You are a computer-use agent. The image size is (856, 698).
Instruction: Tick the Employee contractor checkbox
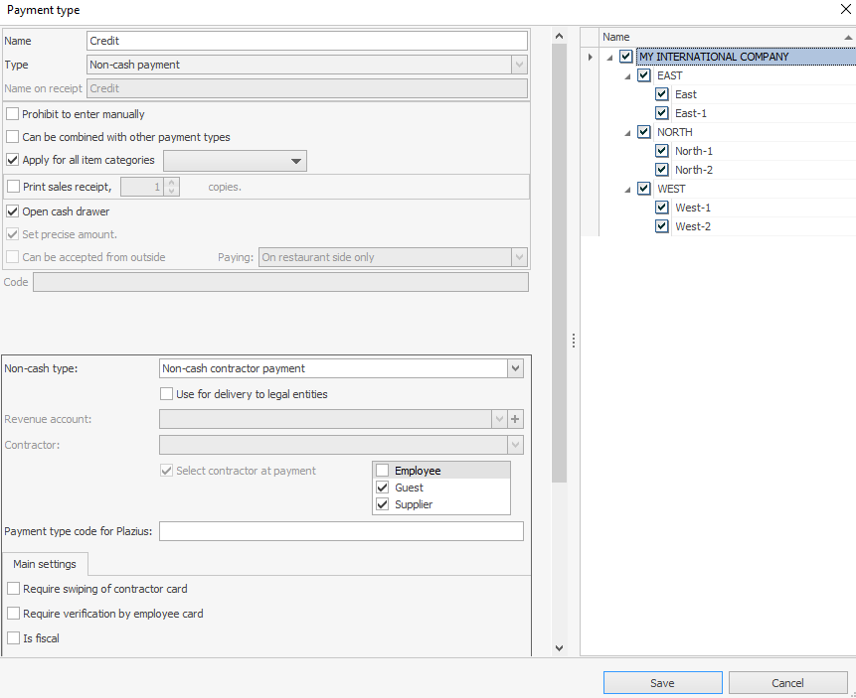pyautogui.click(x=383, y=471)
